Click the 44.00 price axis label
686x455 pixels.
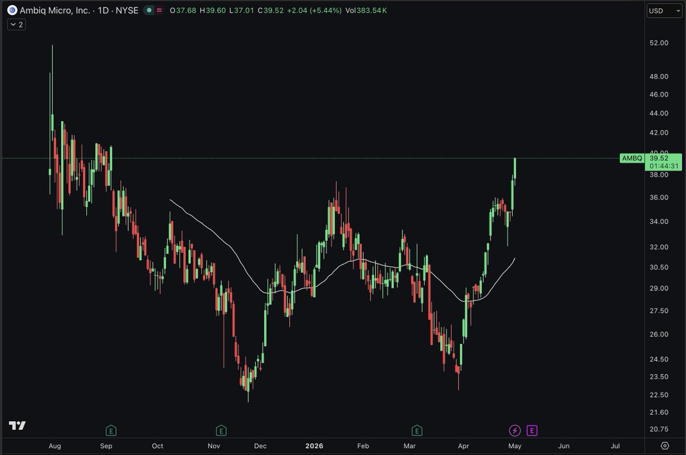pos(659,113)
